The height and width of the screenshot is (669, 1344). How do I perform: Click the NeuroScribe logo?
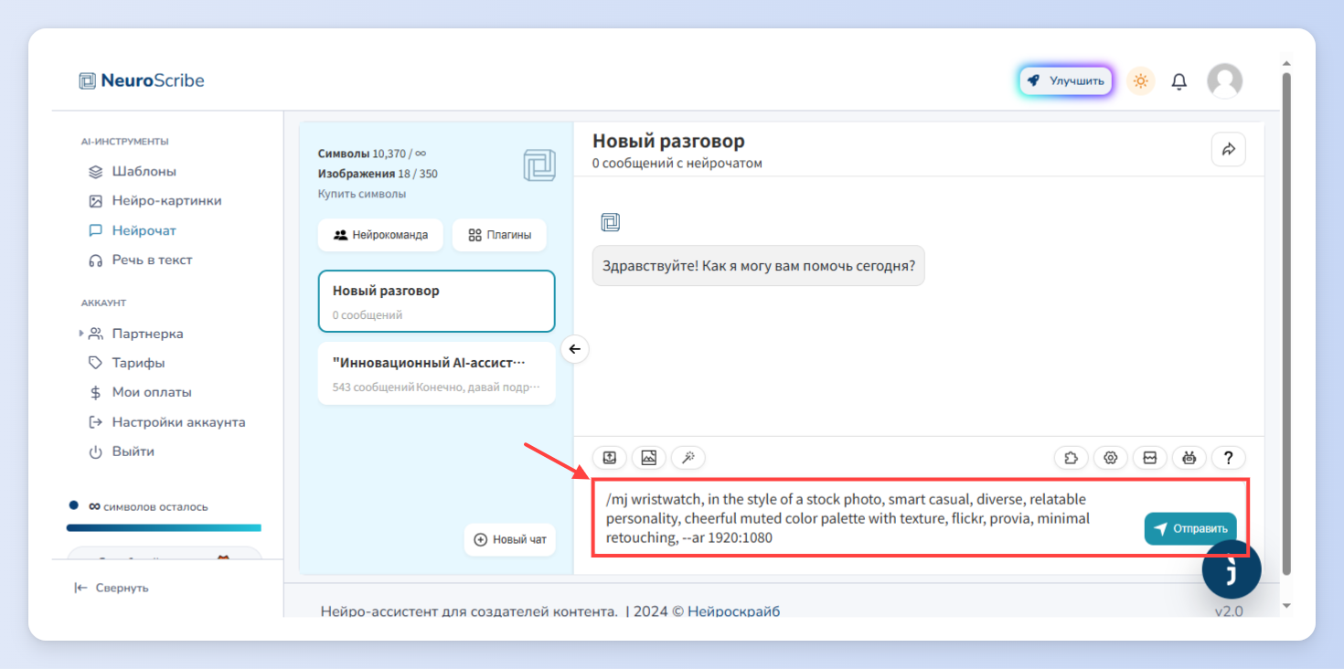pos(142,80)
